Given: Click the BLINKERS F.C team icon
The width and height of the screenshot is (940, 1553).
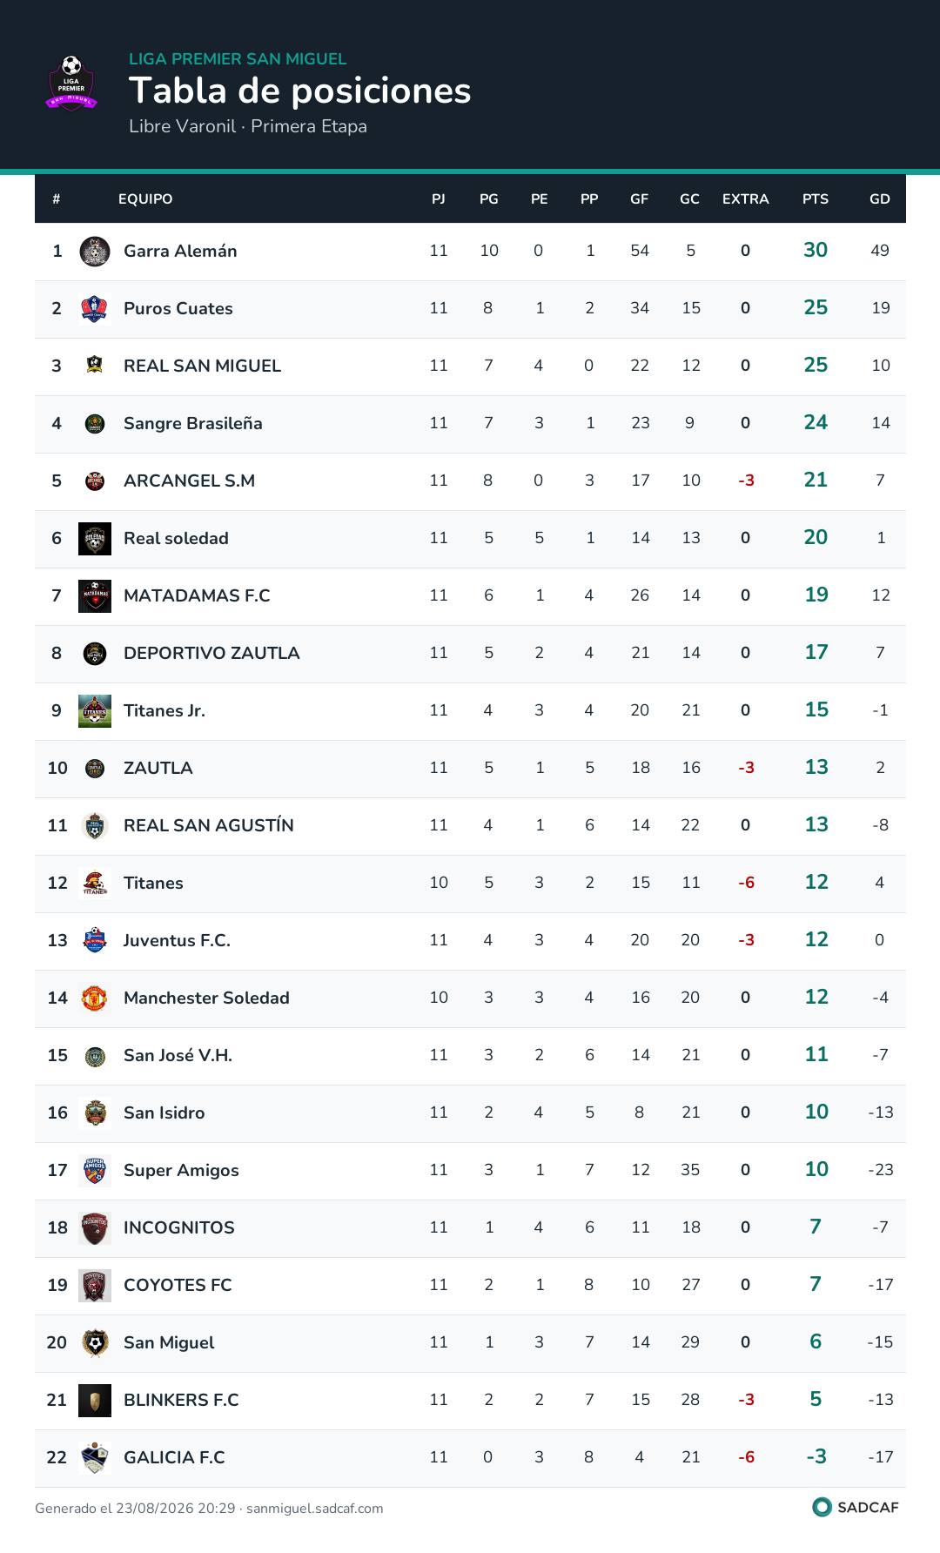Looking at the screenshot, I should pyautogui.click(x=95, y=1401).
